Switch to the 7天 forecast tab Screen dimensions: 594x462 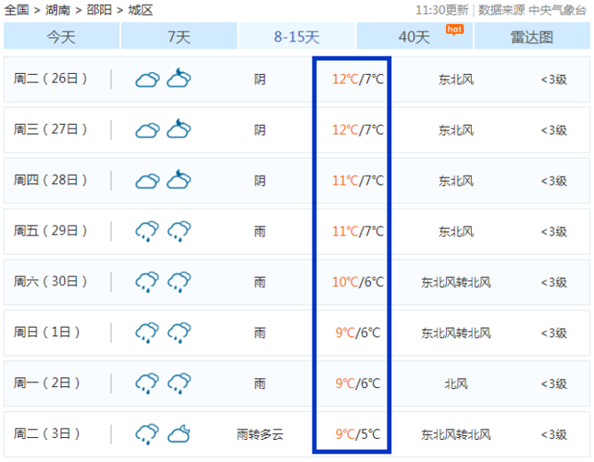179,36
